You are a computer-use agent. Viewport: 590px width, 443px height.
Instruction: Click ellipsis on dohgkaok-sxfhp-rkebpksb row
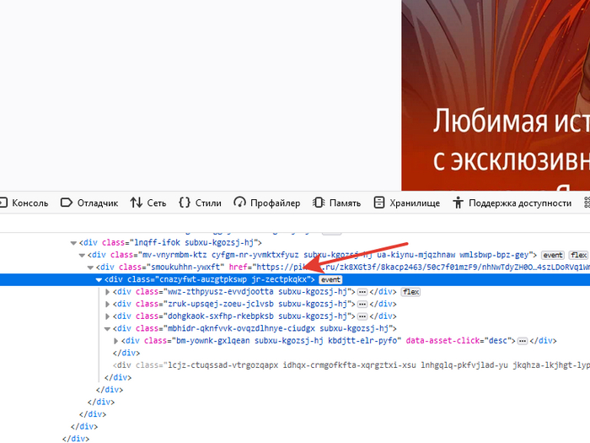tap(362, 316)
